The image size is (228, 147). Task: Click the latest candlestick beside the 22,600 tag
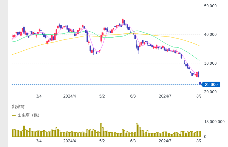pyautogui.click(x=200, y=83)
